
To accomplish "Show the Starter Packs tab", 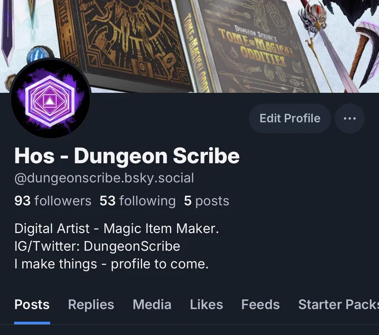I will pyautogui.click(x=338, y=304).
